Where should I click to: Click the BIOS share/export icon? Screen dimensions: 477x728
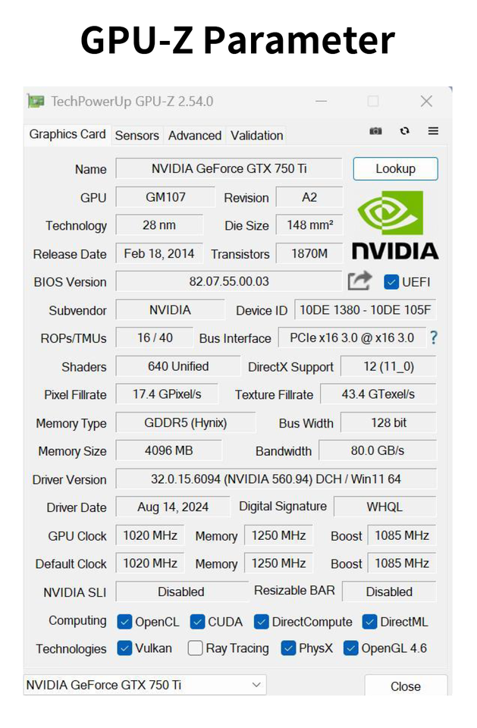(360, 281)
